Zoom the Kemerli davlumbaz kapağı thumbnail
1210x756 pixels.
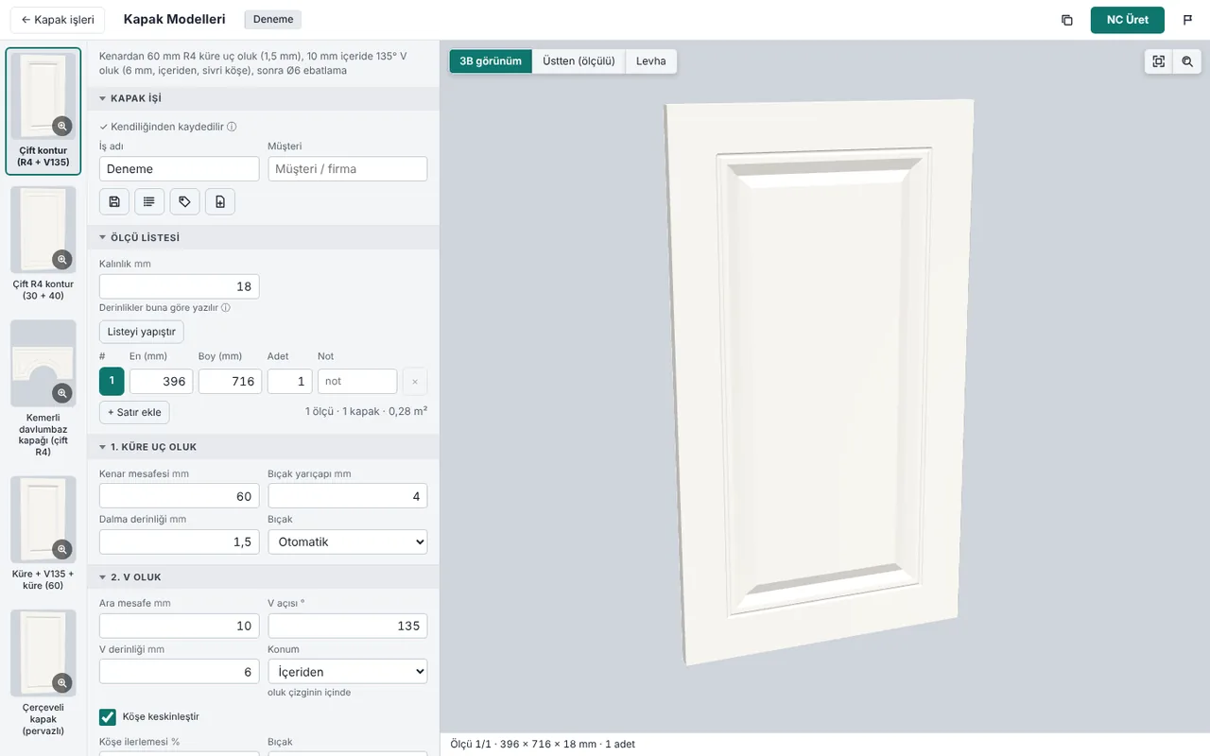tap(62, 392)
